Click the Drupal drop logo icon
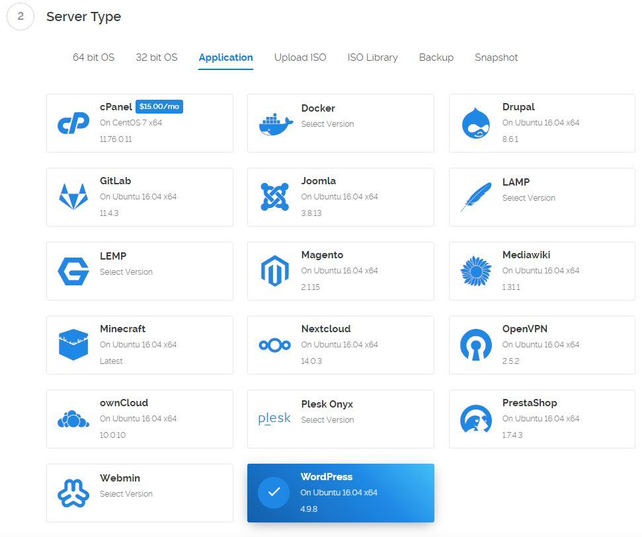 coord(476,123)
